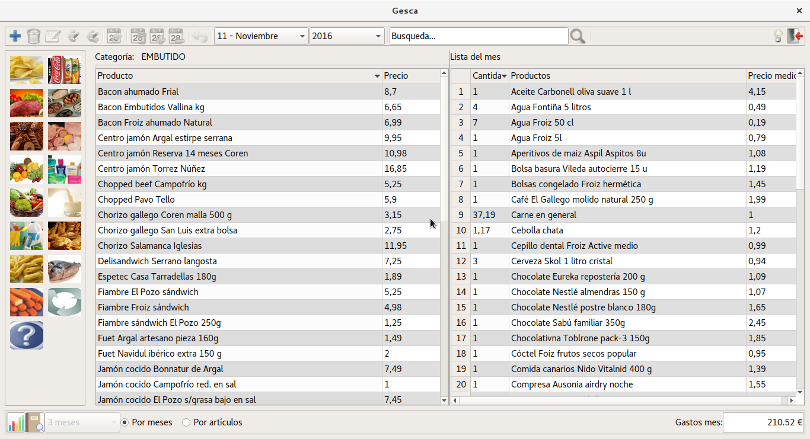Screen dimensions: 810x439
Task: Click the magnifying glass search icon
Action: [x=577, y=36]
